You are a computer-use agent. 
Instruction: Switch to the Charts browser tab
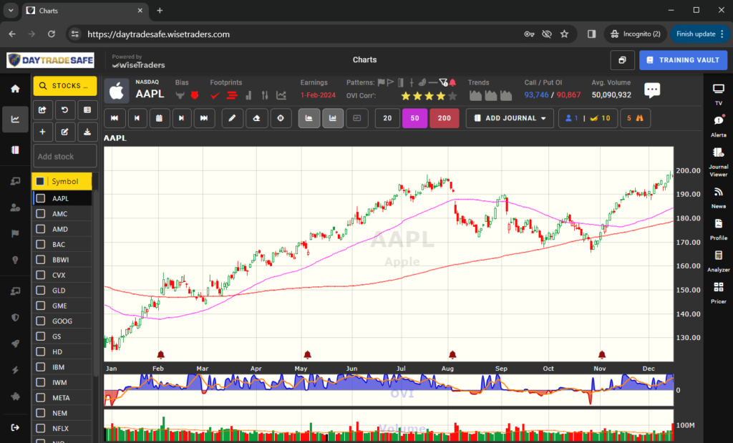click(x=79, y=11)
